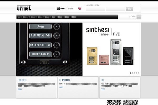Click the read-more link in the first card
Screen dimensions: 158x105
tap(20, 89)
